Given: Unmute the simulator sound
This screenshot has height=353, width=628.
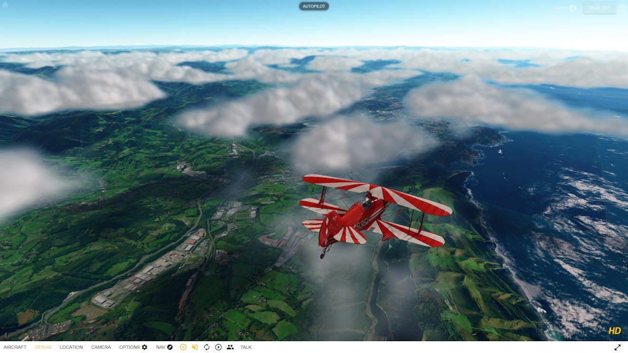Looking at the screenshot, I should point(194,347).
